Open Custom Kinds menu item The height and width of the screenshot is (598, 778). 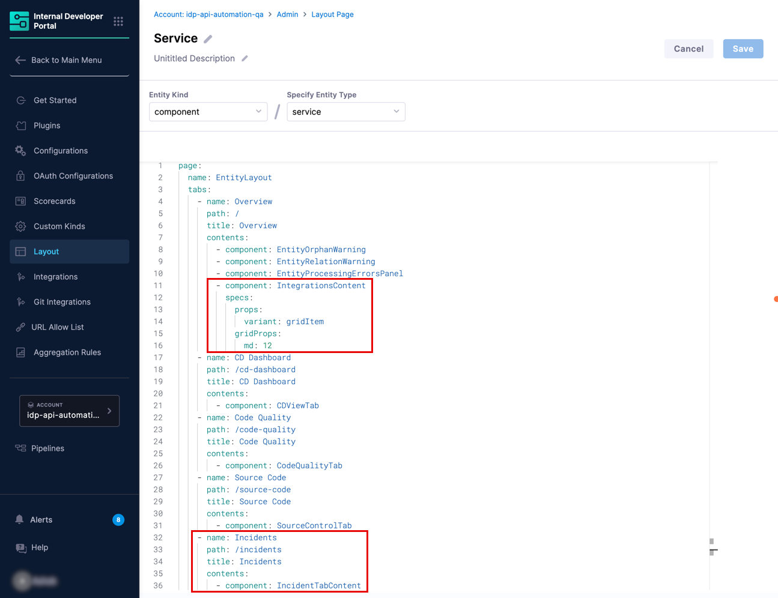click(x=59, y=226)
